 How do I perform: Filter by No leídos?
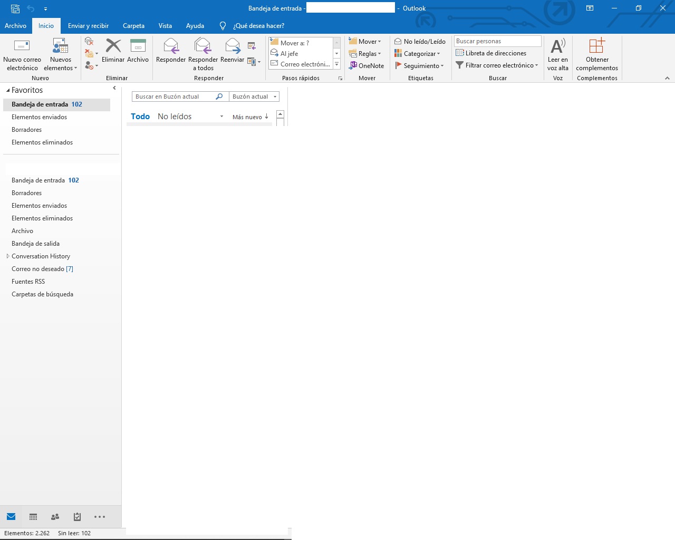point(175,117)
